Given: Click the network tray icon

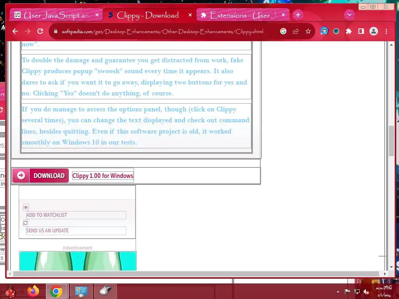Looking at the screenshot, I should [357, 292].
